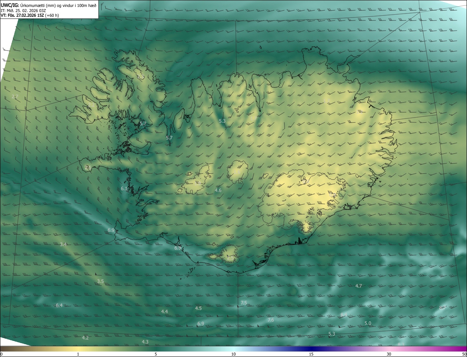467x357 pixels.
Task: Click the 3.5 value label
Action: pyautogui.click(x=101, y=281)
